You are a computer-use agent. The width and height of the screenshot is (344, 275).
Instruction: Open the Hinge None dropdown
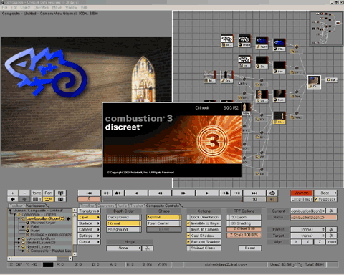124,248
